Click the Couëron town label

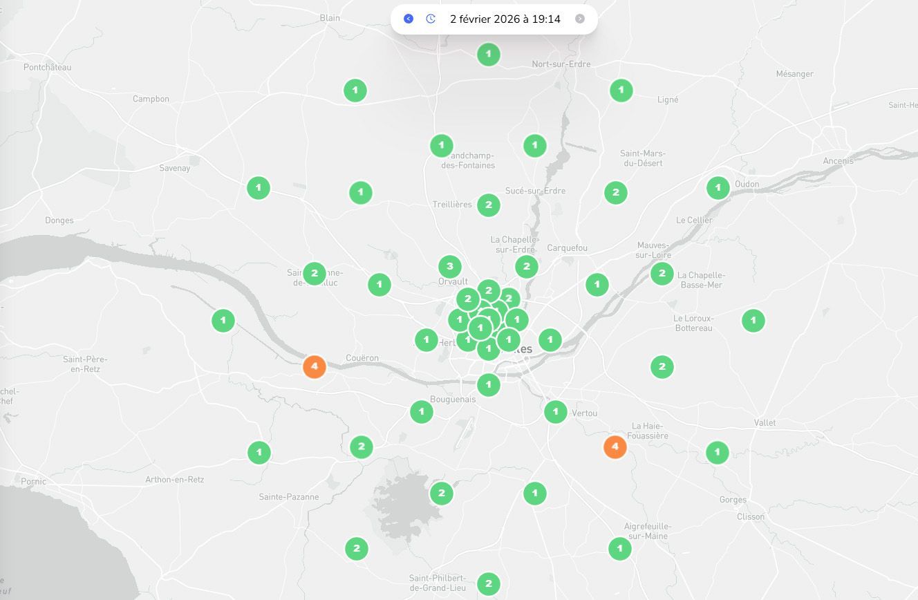(x=362, y=358)
